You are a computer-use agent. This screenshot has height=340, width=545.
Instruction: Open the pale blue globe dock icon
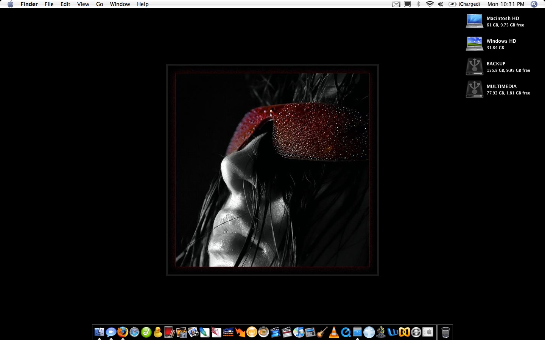(x=369, y=332)
